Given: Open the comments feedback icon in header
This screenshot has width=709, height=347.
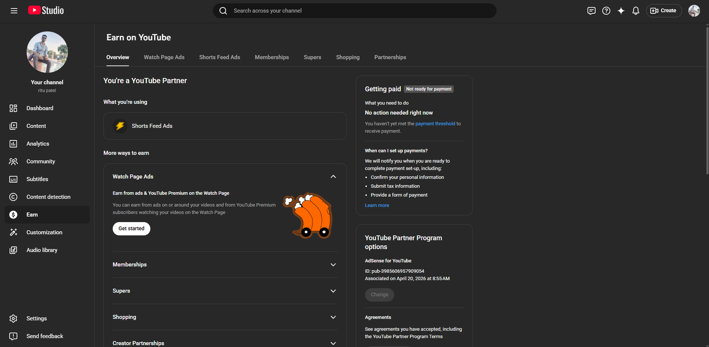Looking at the screenshot, I should 591,11.
